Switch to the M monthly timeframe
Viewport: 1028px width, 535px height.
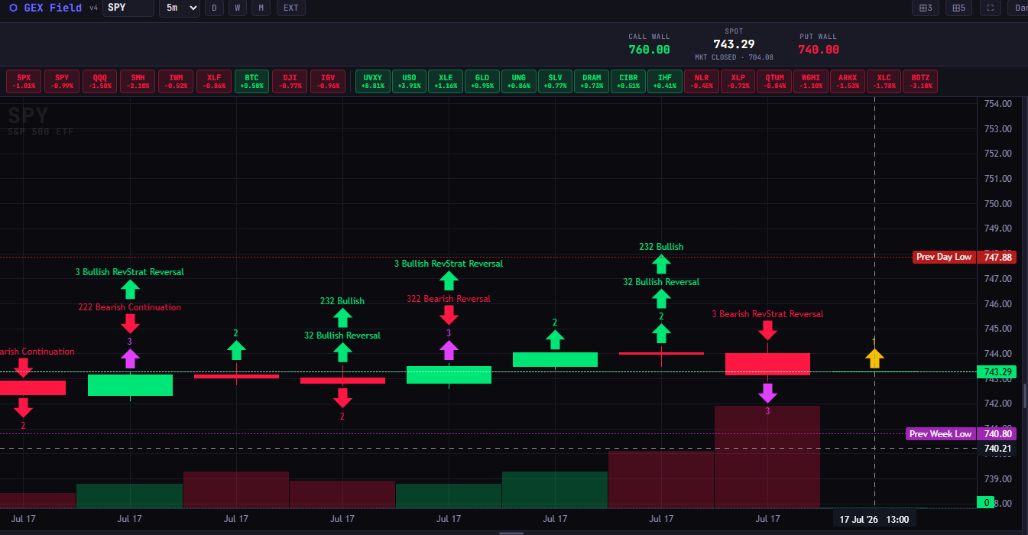261,8
